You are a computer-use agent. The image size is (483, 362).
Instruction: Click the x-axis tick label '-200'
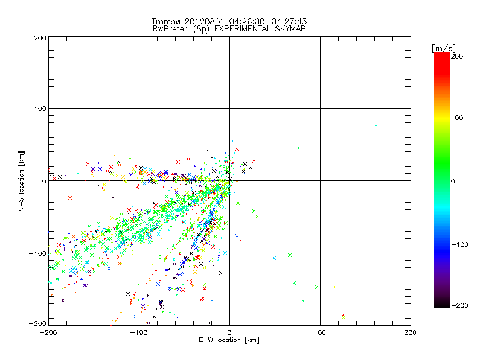(x=49, y=333)
